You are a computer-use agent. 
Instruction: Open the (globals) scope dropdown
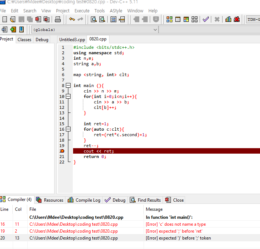(x=155, y=29)
